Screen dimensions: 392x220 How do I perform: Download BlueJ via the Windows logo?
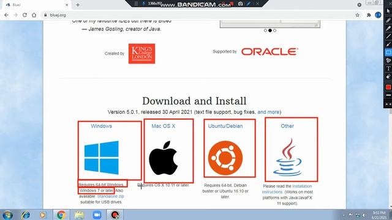click(x=102, y=158)
